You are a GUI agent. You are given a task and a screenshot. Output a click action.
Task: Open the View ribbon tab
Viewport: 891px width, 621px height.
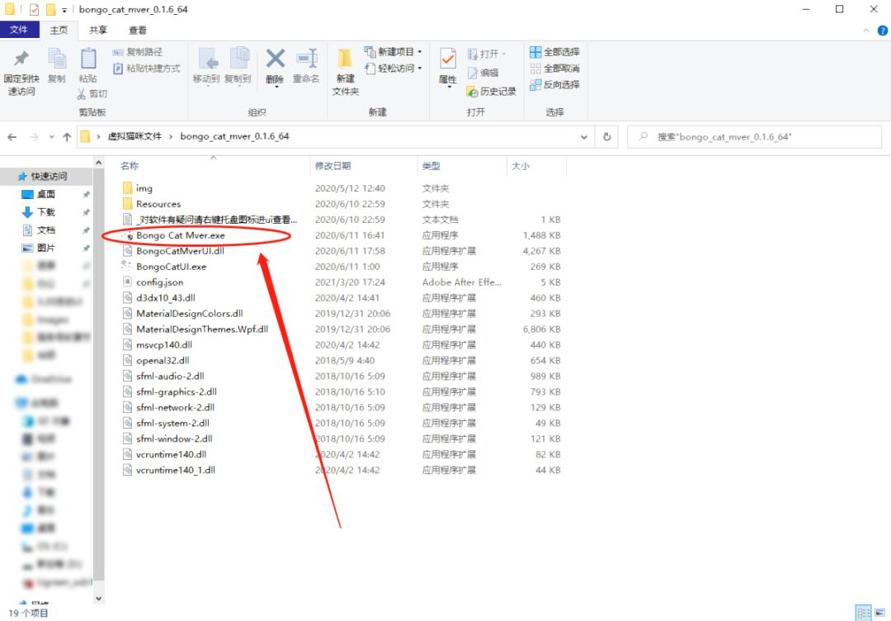(x=137, y=30)
